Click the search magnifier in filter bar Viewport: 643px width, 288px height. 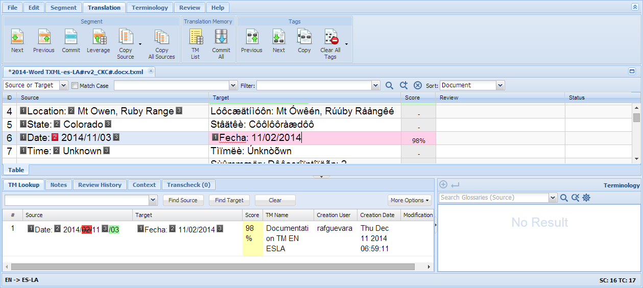click(389, 85)
